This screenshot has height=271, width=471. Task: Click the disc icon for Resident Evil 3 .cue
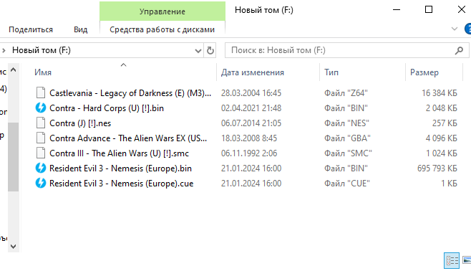click(41, 183)
